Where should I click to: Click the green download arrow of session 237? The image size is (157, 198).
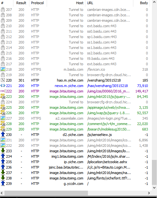(3, 172)
